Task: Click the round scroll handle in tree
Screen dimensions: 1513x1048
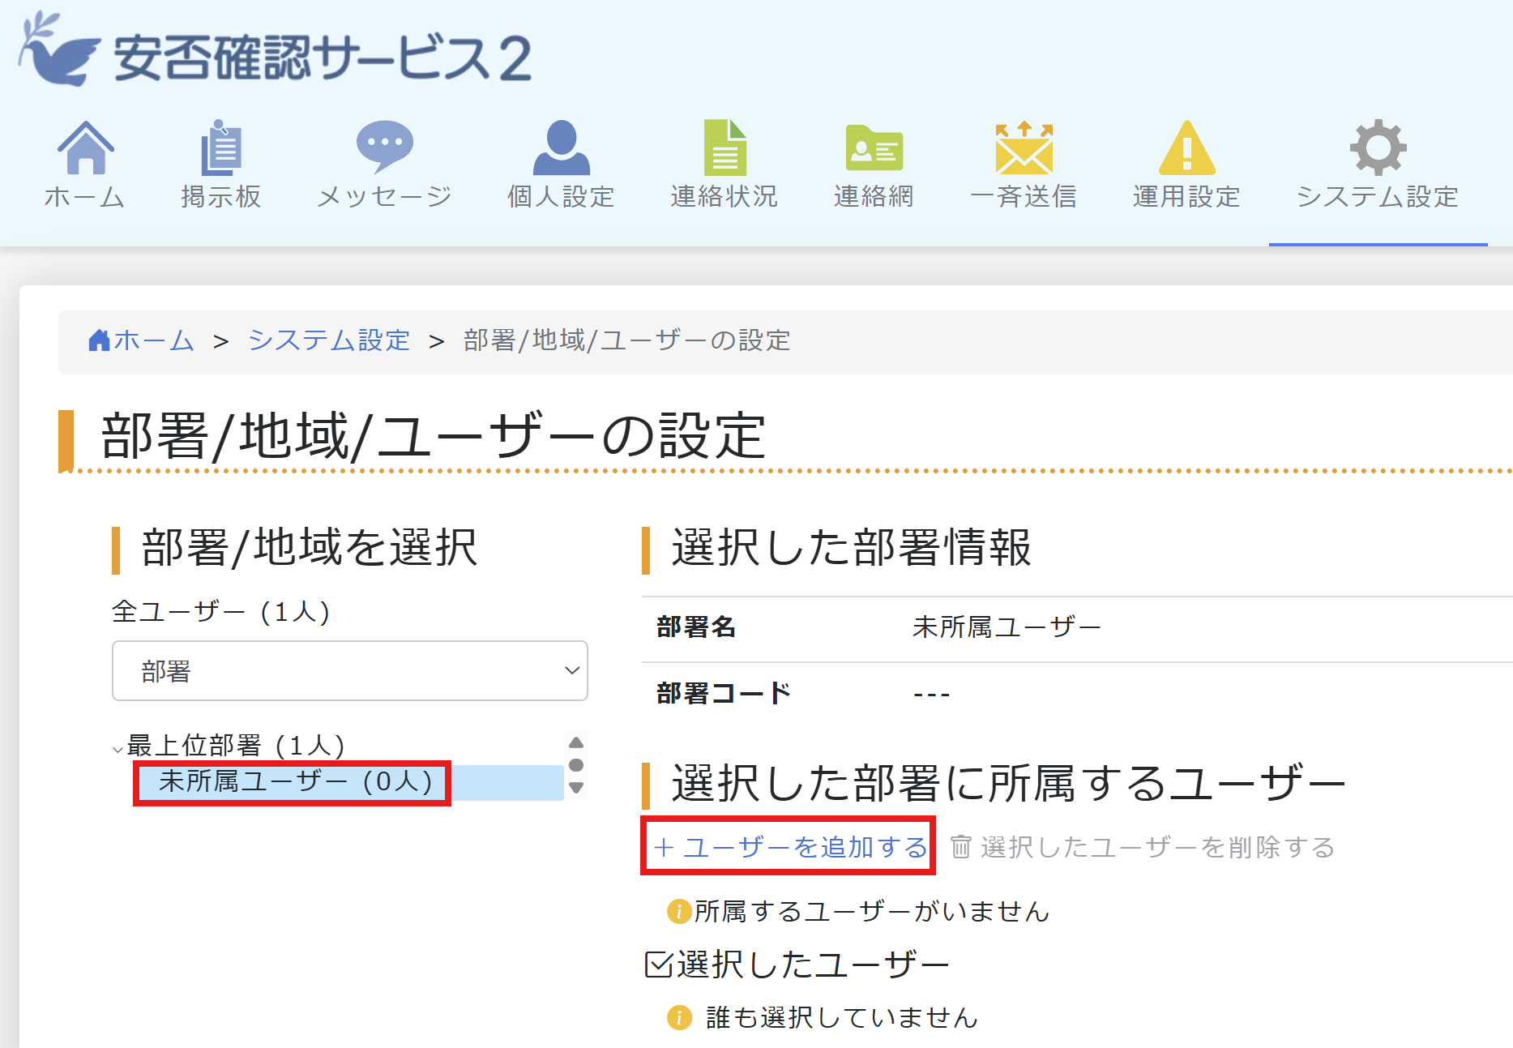Action: point(576,765)
